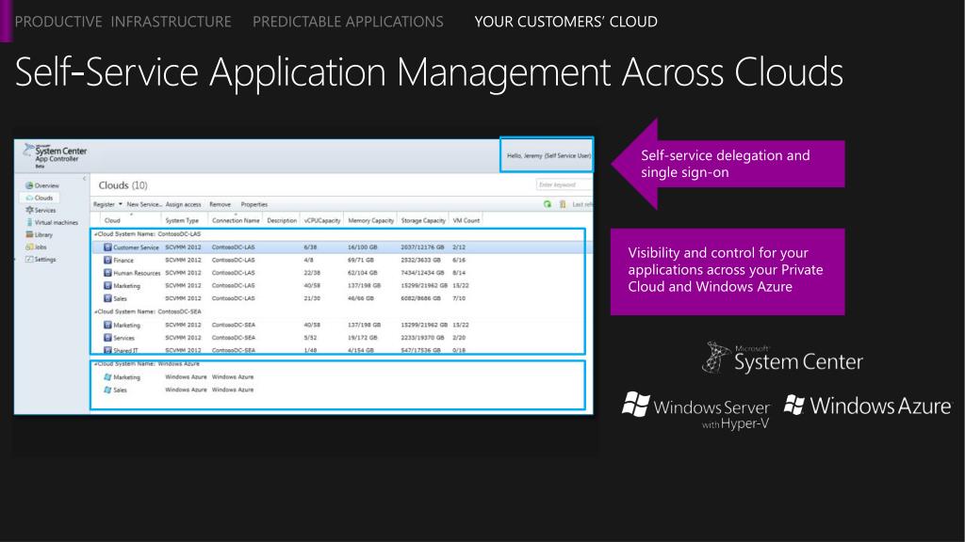This screenshot has width=965, height=542.
Task: Click the 0/18 VM count cell
Action: coord(459,350)
